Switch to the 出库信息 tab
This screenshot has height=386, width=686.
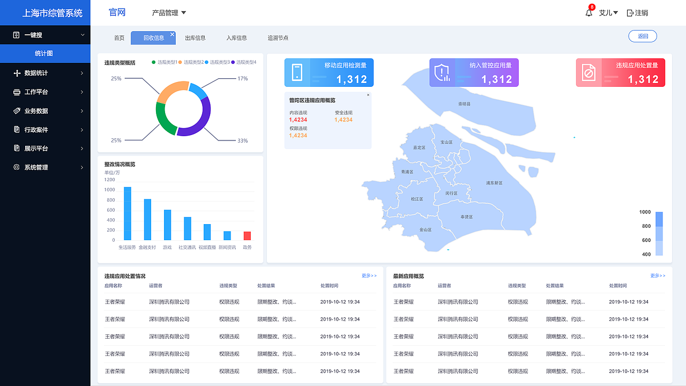point(195,38)
